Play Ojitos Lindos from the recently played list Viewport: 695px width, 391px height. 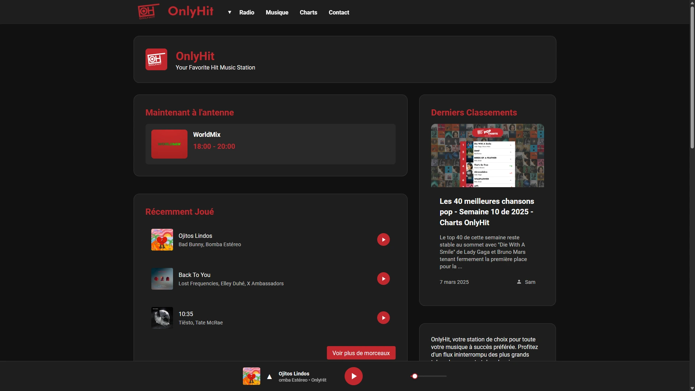point(383,240)
